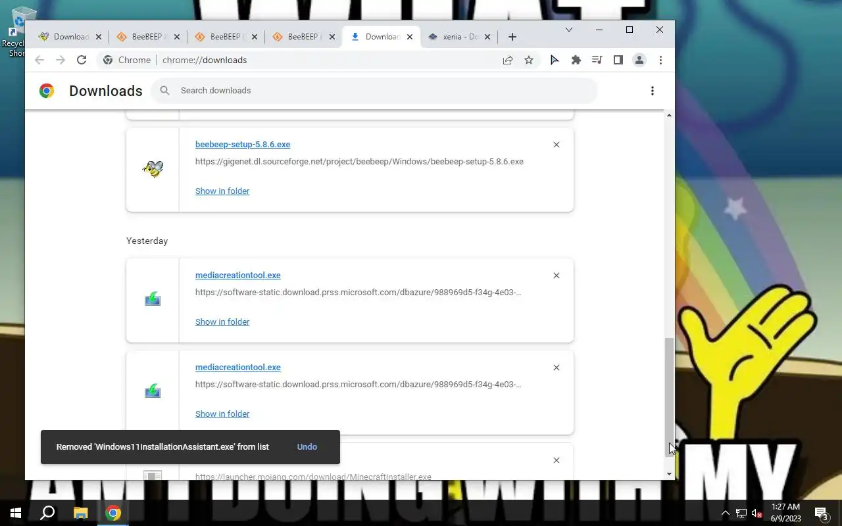Open the beebeep-setup-5.8.6.exe file link
This screenshot has width=842, height=526.
(243, 144)
